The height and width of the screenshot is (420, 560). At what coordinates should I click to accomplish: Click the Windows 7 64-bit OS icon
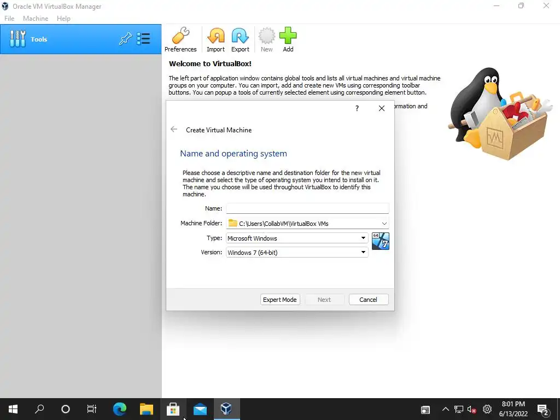tap(381, 241)
